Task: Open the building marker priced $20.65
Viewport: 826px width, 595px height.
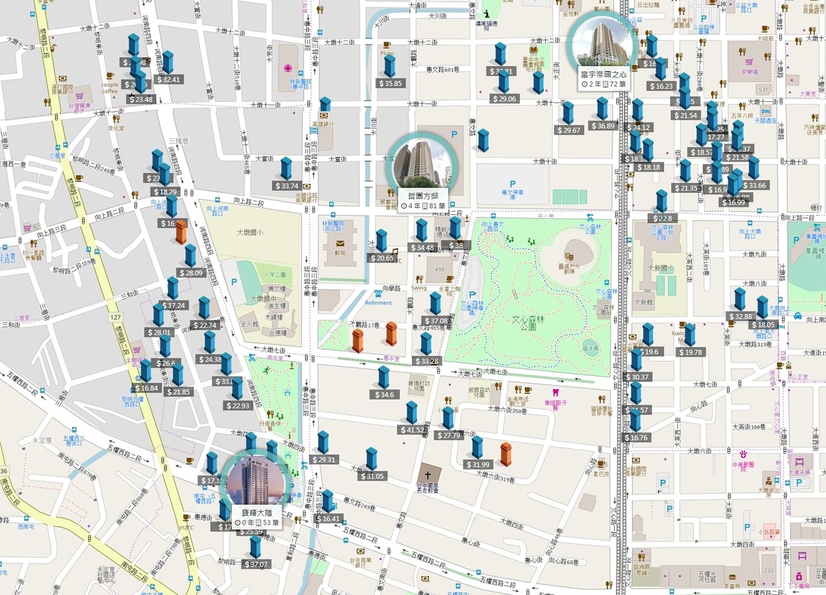Action: coord(381,241)
